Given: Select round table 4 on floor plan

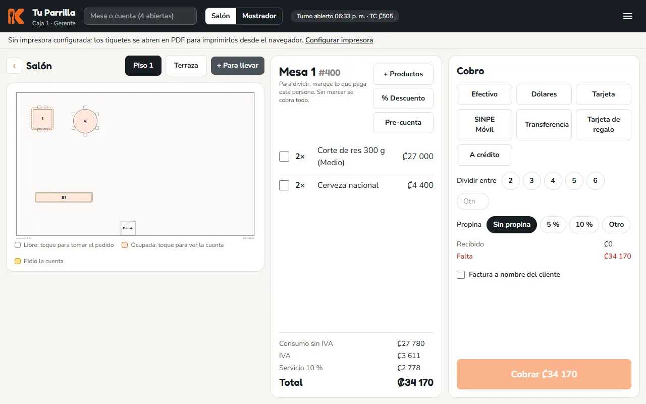Looking at the screenshot, I should point(85,121).
